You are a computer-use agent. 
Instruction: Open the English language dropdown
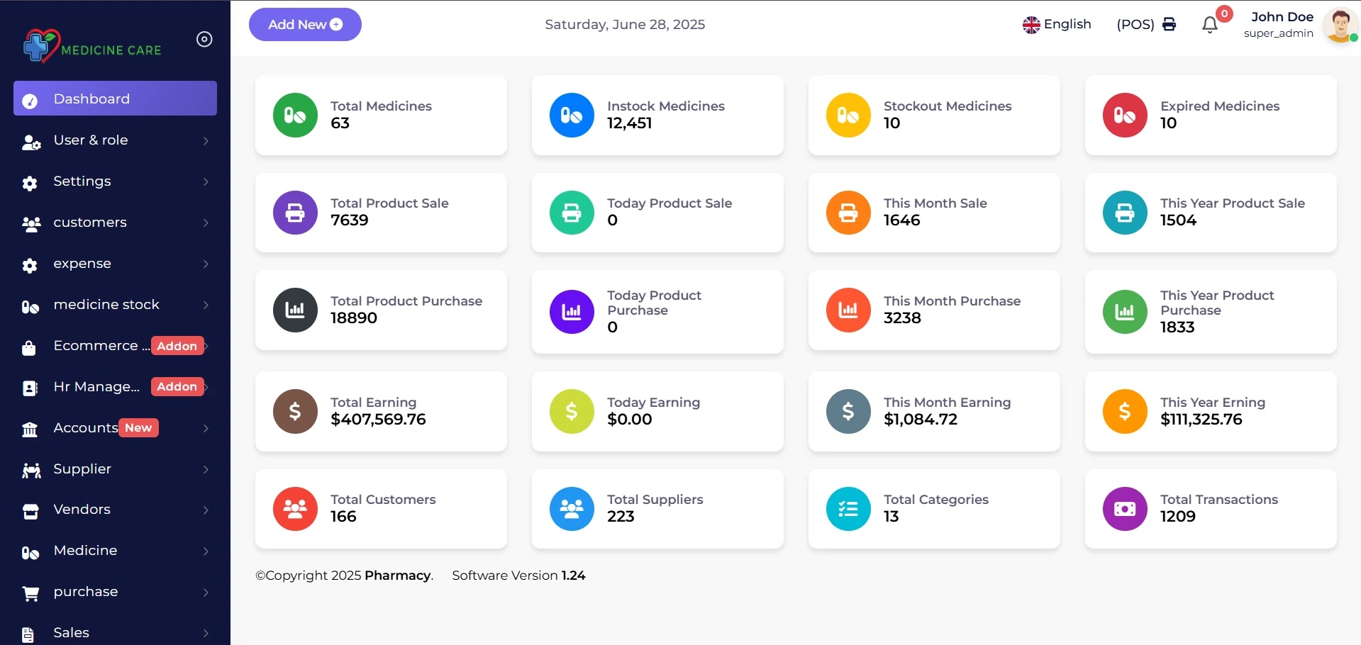tap(1057, 24)
